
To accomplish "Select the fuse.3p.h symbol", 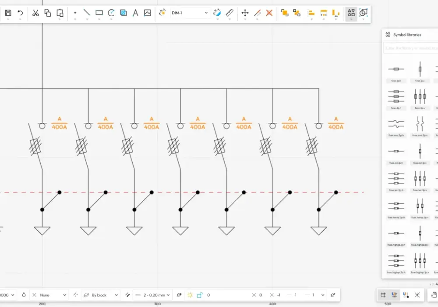I will tap(396, 100).
